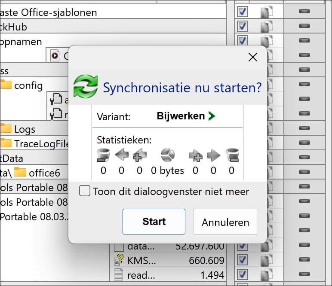Click the green arrow beside Bijwerken
This screenshot has width=332, height=286.
[212, 116]
